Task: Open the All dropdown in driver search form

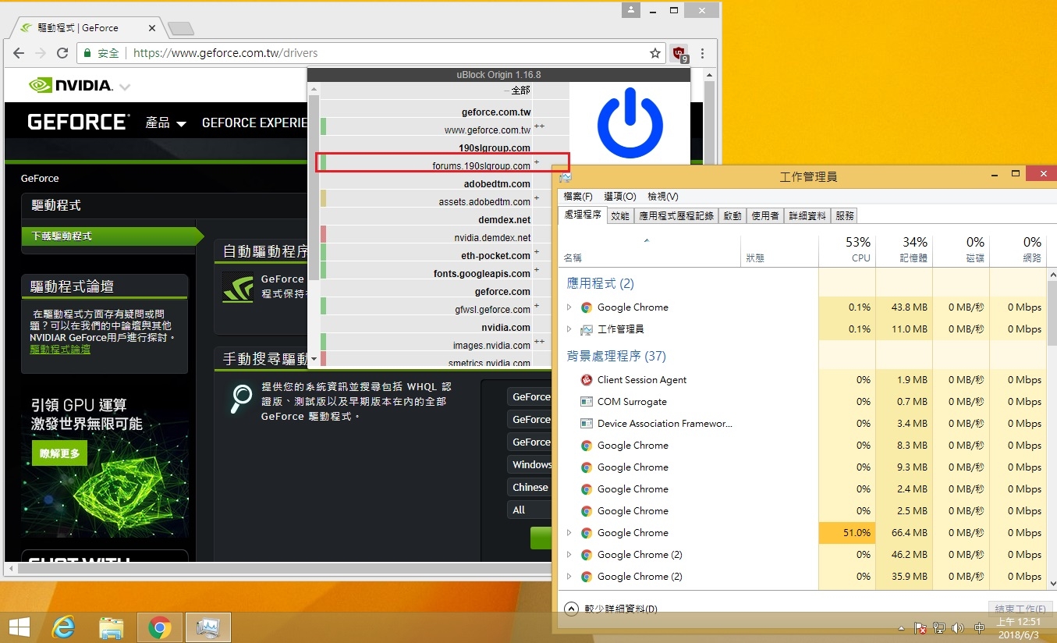Action: tap(530, 510)
